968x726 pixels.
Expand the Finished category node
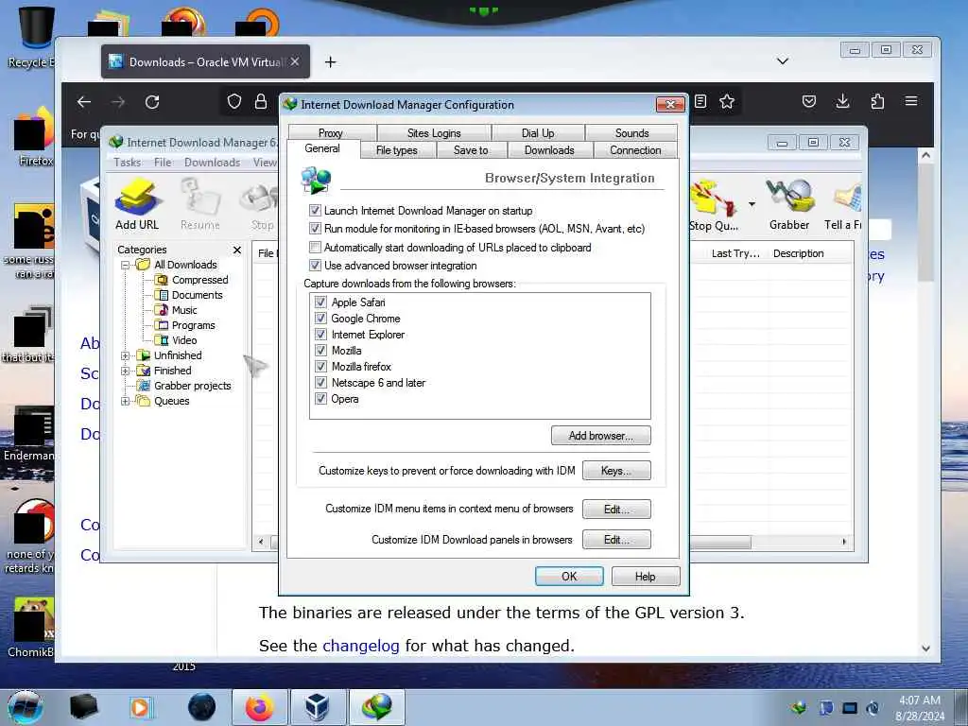click(126, 371)
